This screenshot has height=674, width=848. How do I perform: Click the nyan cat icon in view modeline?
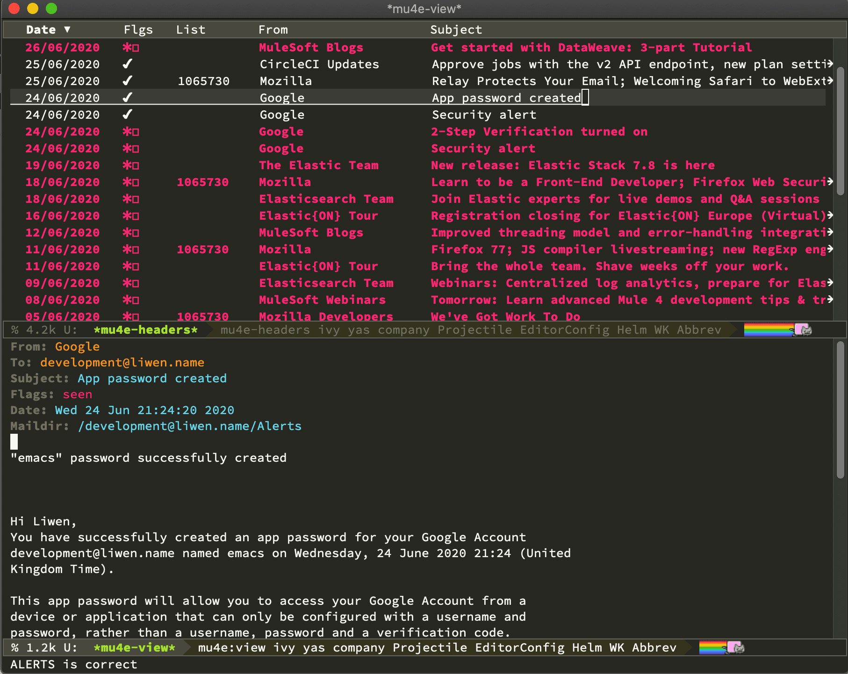coord(735,648)
